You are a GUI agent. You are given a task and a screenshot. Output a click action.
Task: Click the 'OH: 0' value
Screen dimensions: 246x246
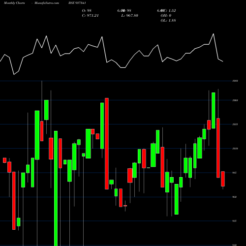click(166, 16)
